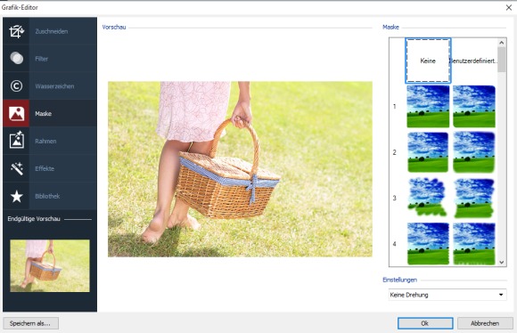The width and height of the screenshot is (517, 333).
Task: Open the Effekte magic wand icon
Action: (x=16, y=168)
